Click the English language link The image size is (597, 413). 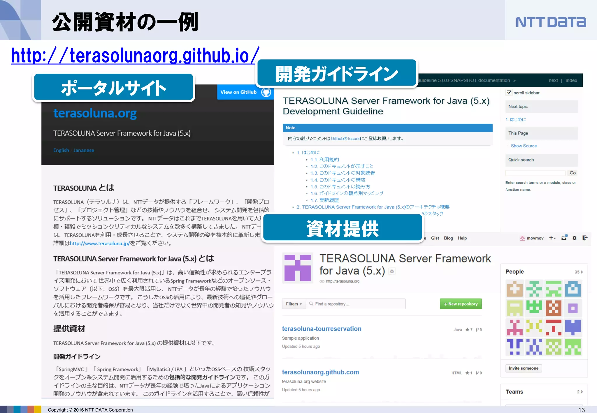click(x=61, y=150)
